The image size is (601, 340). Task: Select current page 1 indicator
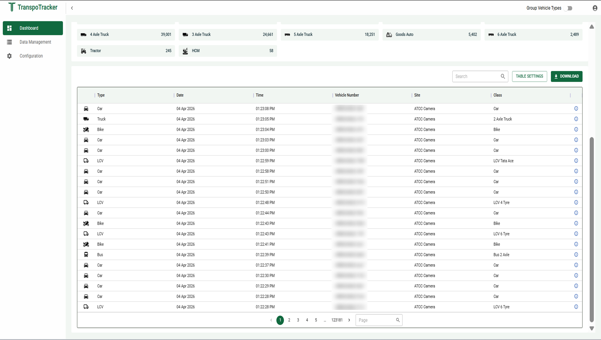pos(280,320)
